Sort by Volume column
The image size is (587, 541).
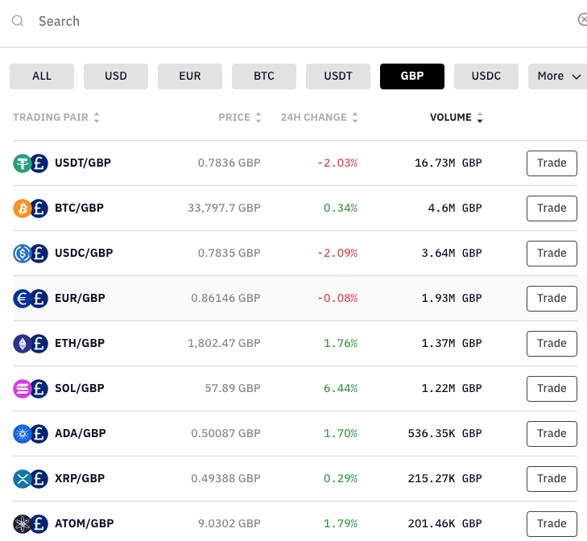coord(457,118)
